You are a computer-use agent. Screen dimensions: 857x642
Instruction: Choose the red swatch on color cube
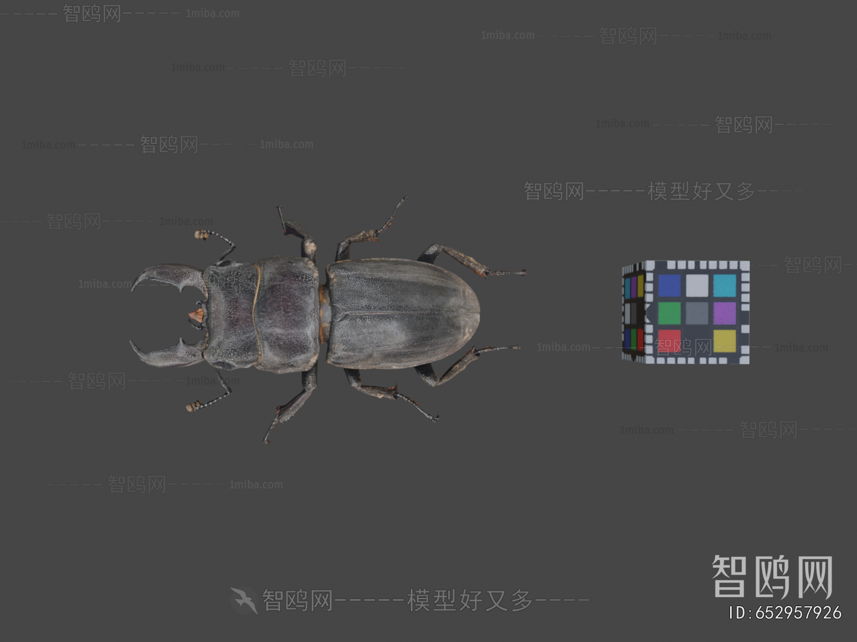coord(669,341)
